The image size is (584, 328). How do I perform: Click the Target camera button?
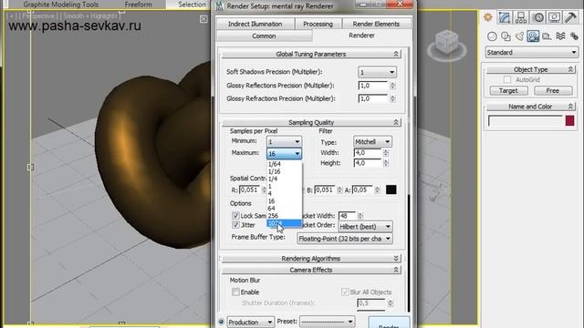tap(508, 91)
